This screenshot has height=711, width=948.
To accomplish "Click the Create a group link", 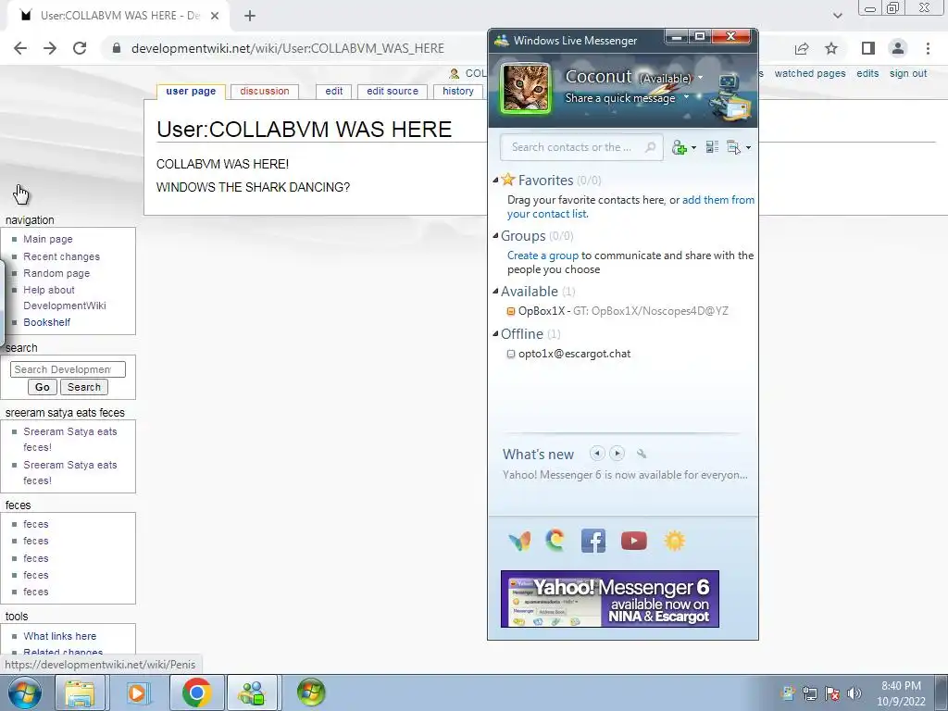I will pos(543,256).
